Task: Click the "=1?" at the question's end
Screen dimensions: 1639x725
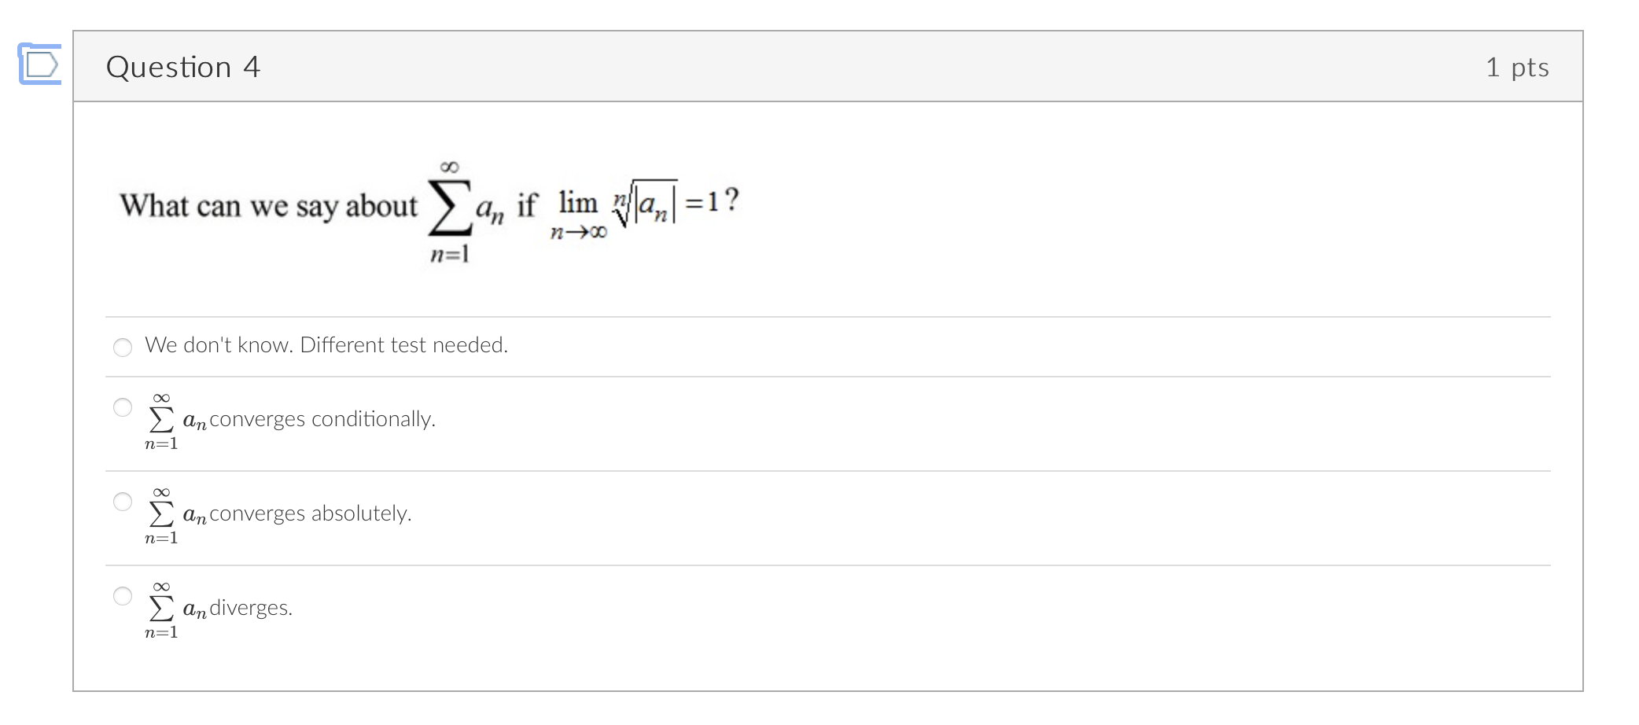Action: click(x=712, y=201)
